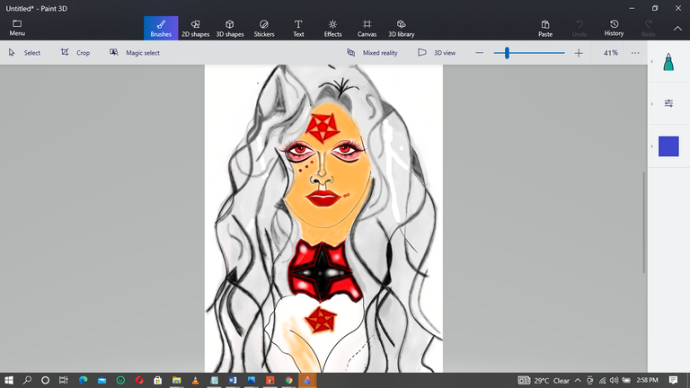Screen dimensions: 690x388
Task: Zoom out with the minus button
Action: 480,53
